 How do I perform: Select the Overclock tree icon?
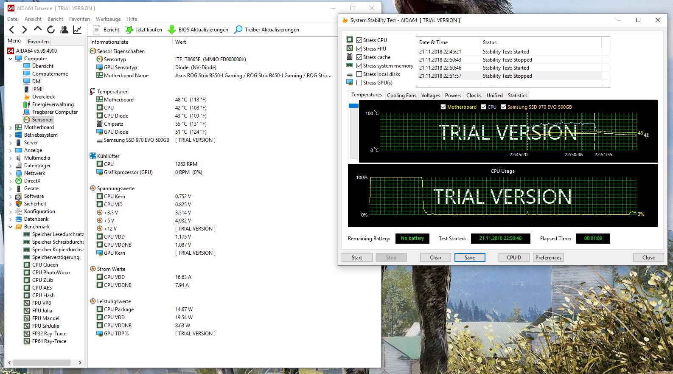[x=27, y=97]
